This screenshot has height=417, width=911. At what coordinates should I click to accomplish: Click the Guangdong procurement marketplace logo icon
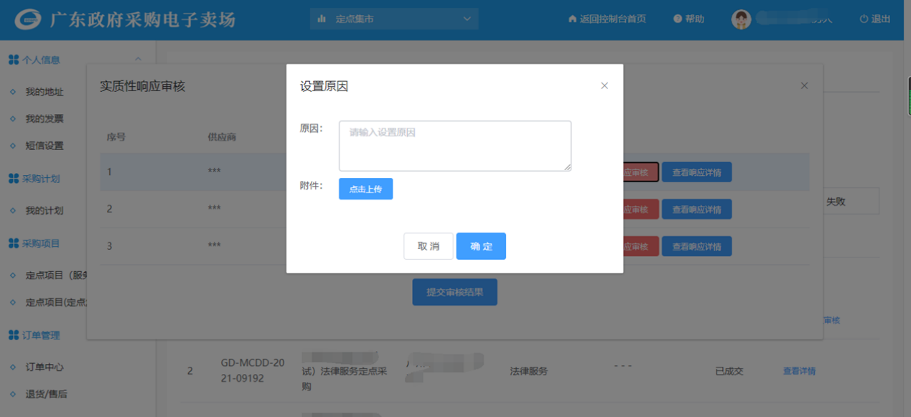click(x=28, y=19)
